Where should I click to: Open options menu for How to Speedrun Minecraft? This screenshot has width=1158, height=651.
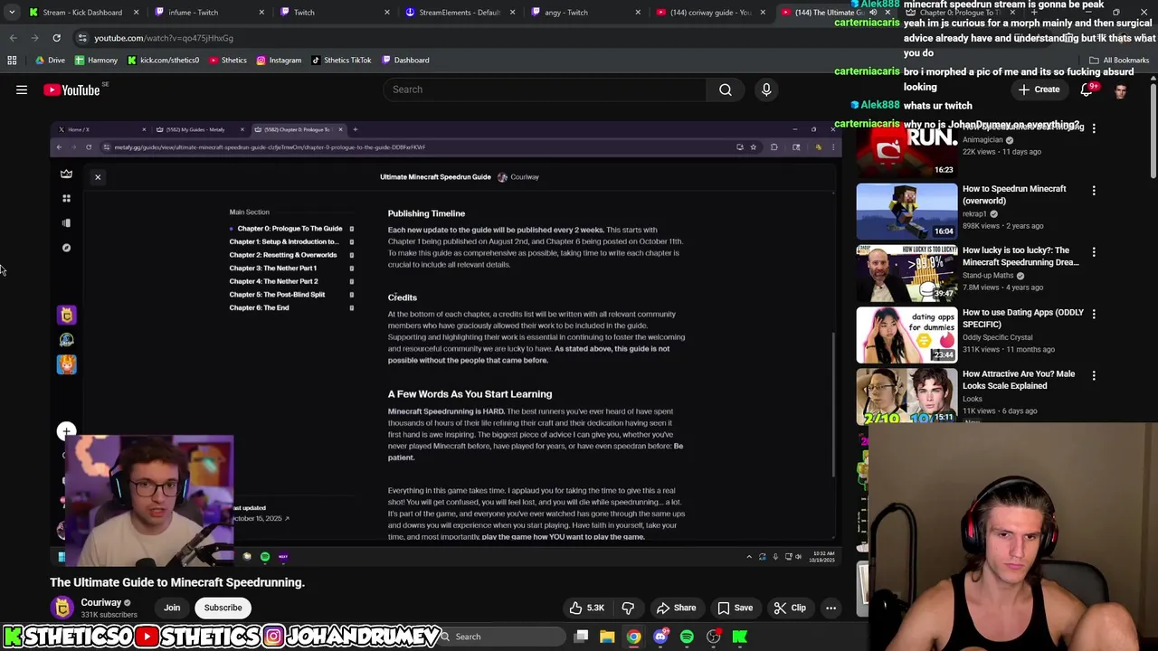pos(1094,191)
